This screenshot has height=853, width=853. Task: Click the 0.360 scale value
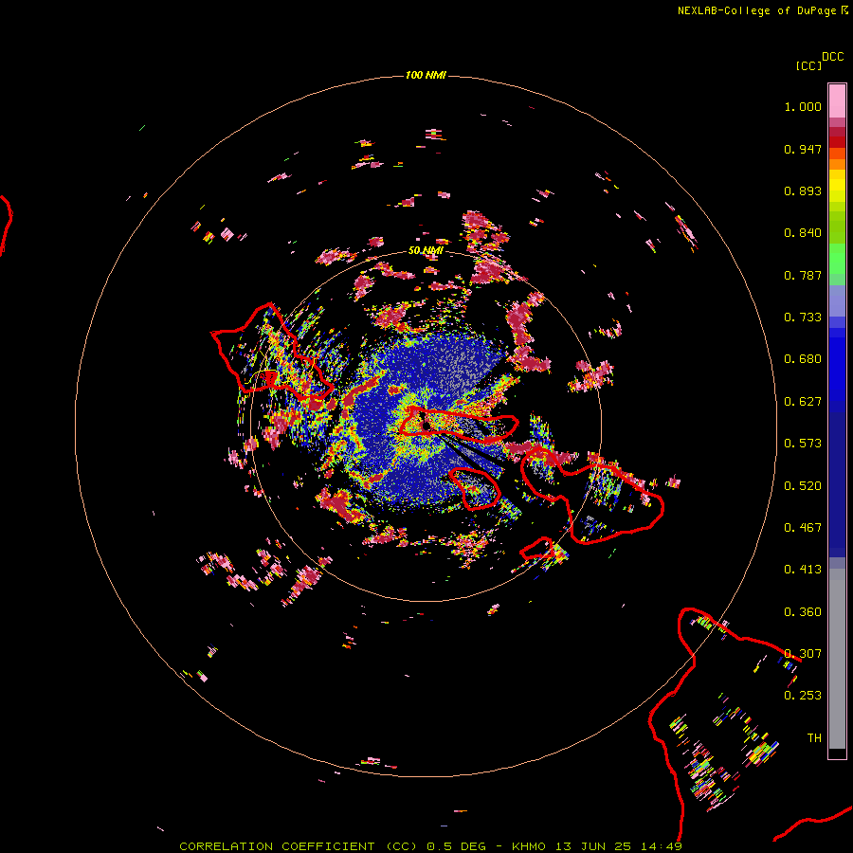coord(803,612)
